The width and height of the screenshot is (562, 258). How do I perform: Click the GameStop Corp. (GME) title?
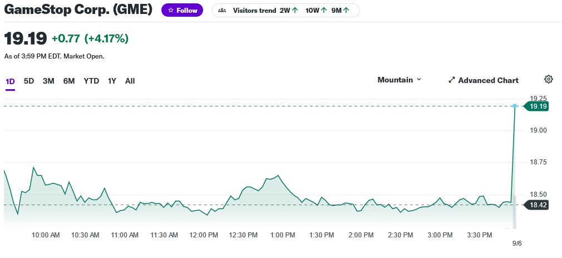pos(78,9)
